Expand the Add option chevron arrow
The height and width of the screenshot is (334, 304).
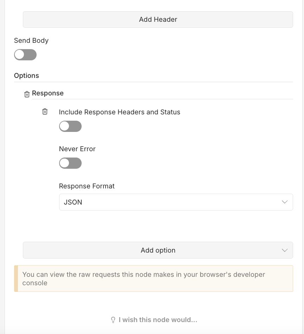tap(285, 250)
